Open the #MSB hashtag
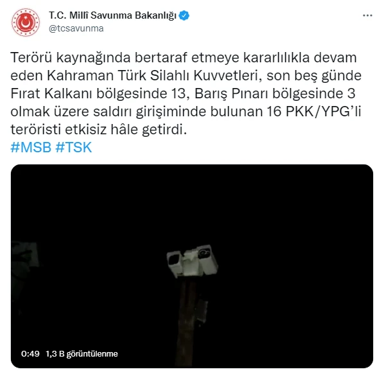Viewport: 384px width, 372px height. click(31, 147)
